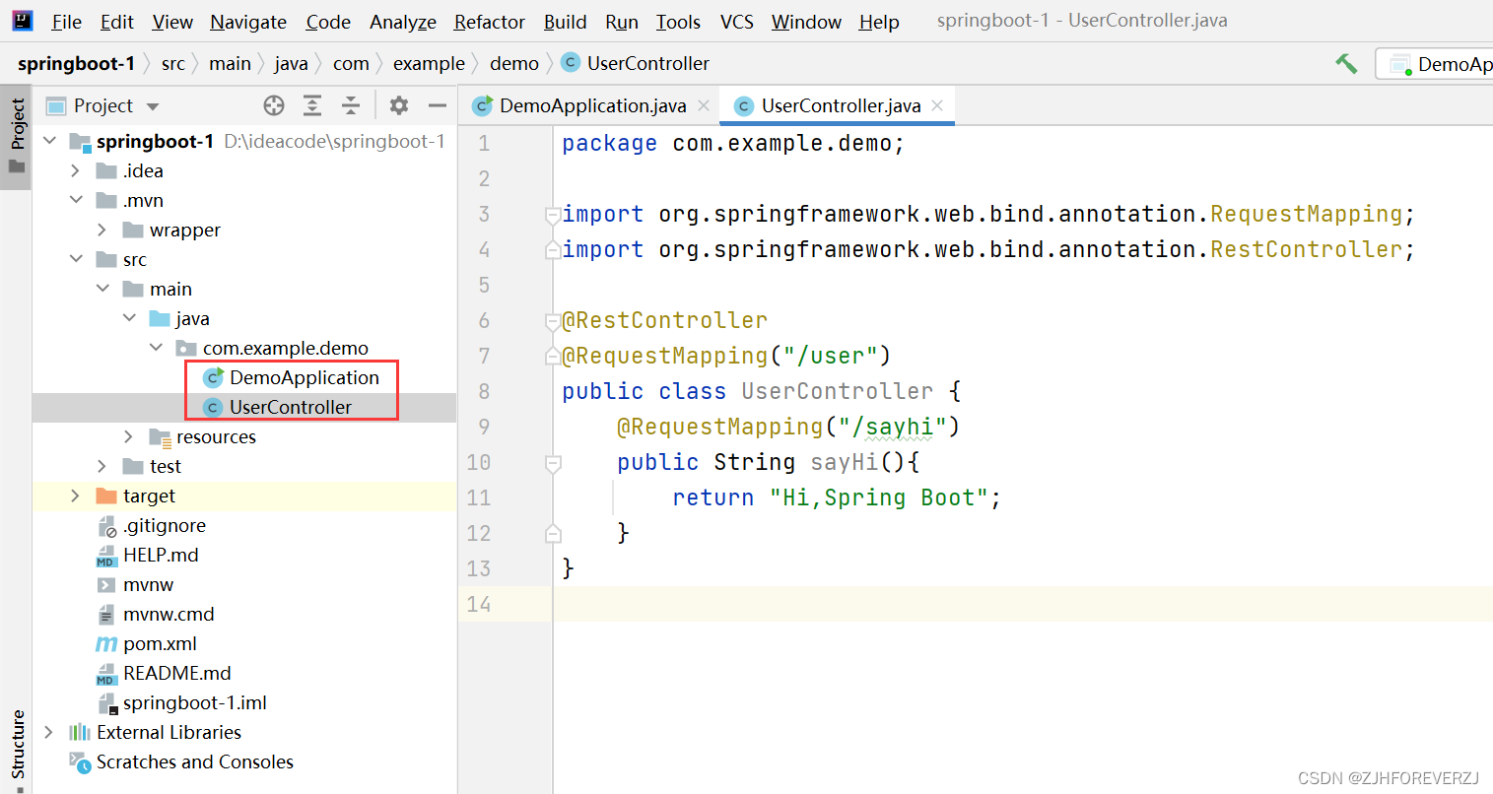
Task: Open the Window menu
Action: point(806,22)
